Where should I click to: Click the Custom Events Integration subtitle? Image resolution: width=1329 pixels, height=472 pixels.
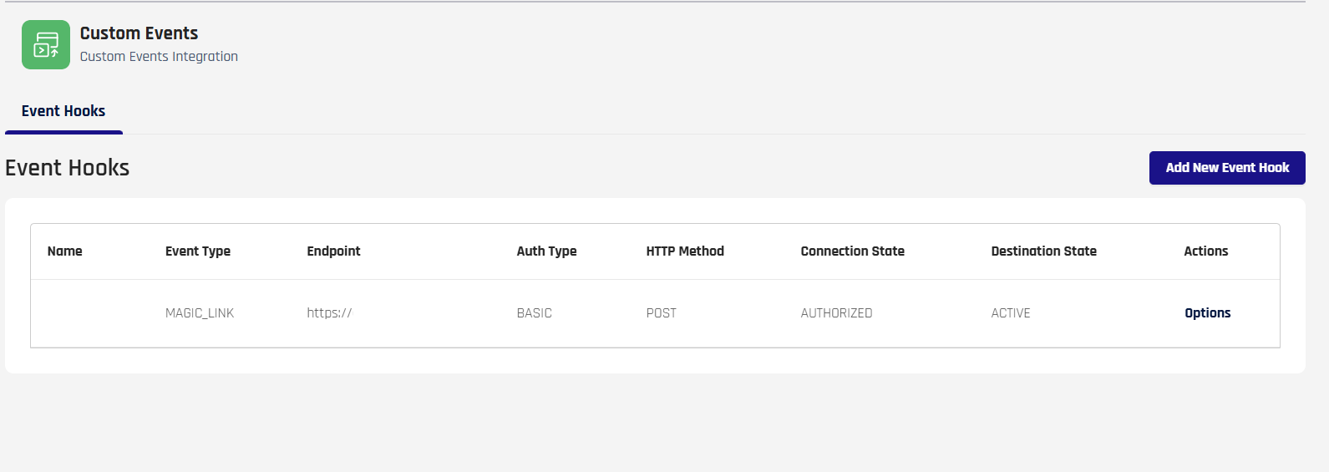point(159,57)
